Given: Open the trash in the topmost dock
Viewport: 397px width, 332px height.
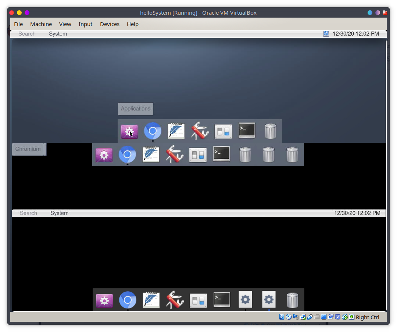Looking at the screenshot, I should pos(271,131).
